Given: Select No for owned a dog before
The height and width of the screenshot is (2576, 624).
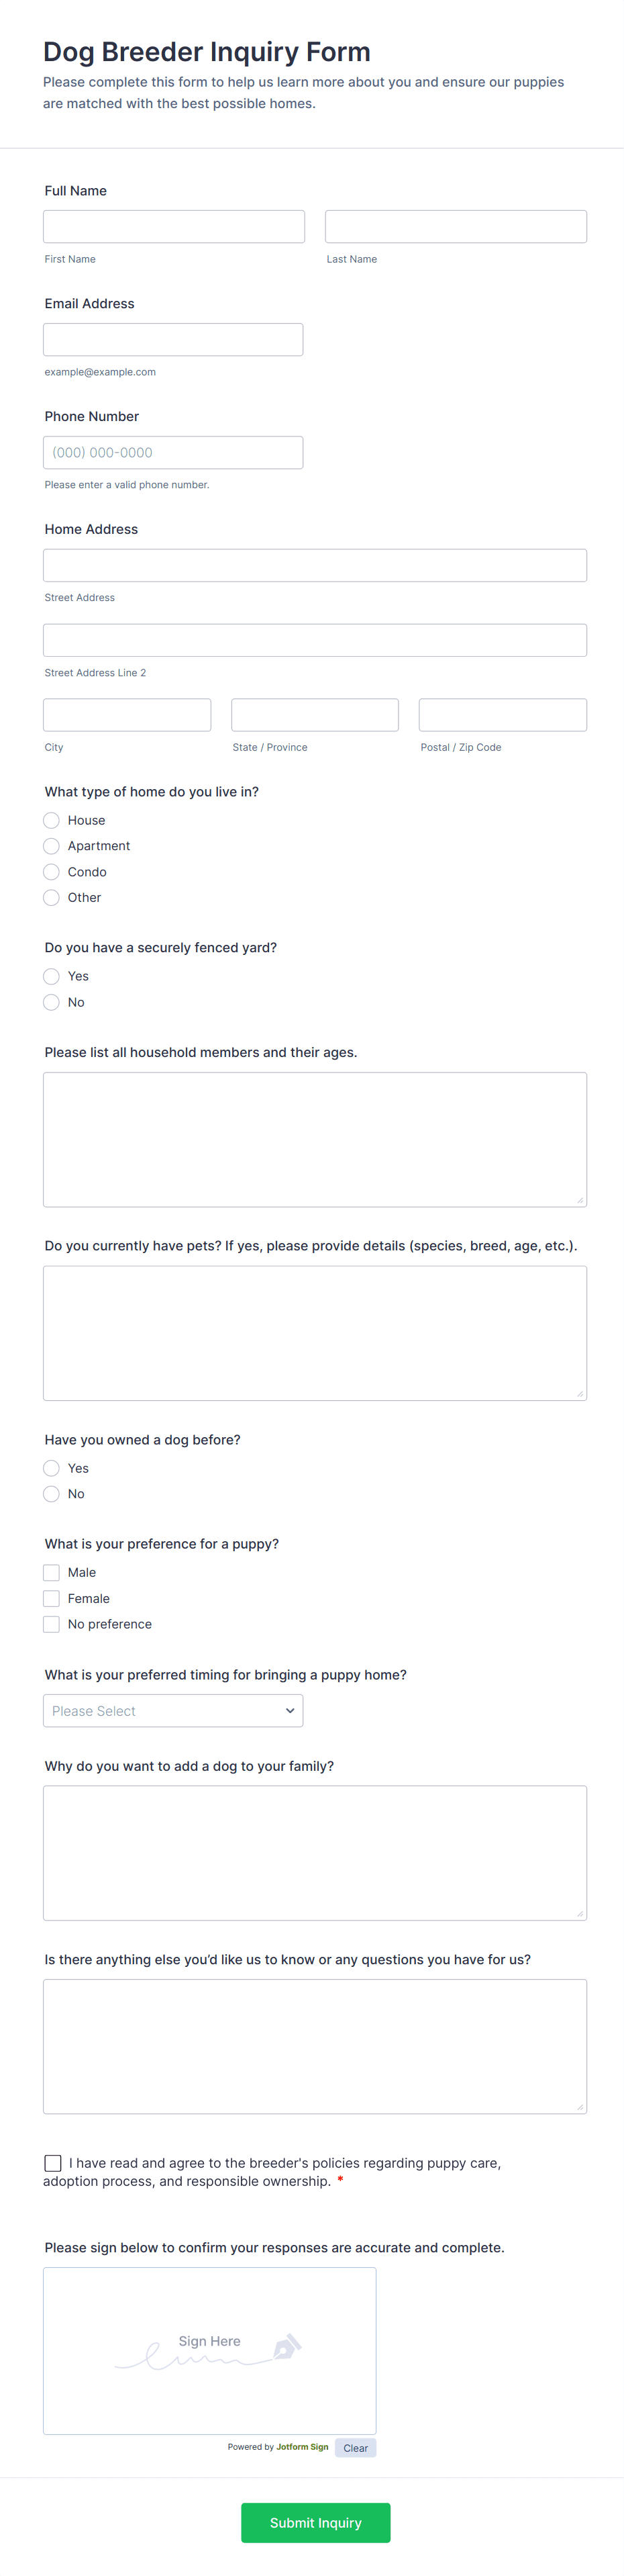Looking at the screenshot, I should click(x=52, y=1495).
